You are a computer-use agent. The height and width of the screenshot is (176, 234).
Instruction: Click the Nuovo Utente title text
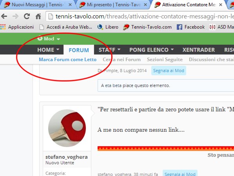tap(60, 163)
